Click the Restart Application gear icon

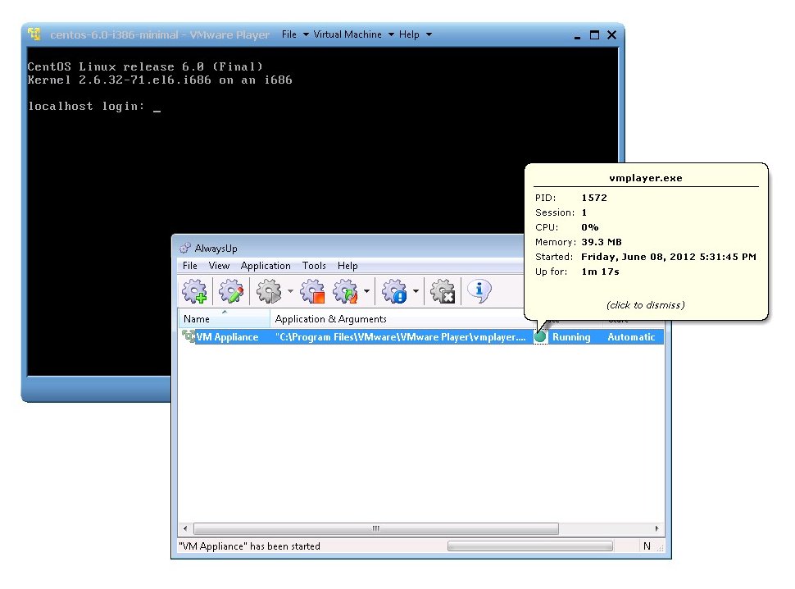pos(346,291)
